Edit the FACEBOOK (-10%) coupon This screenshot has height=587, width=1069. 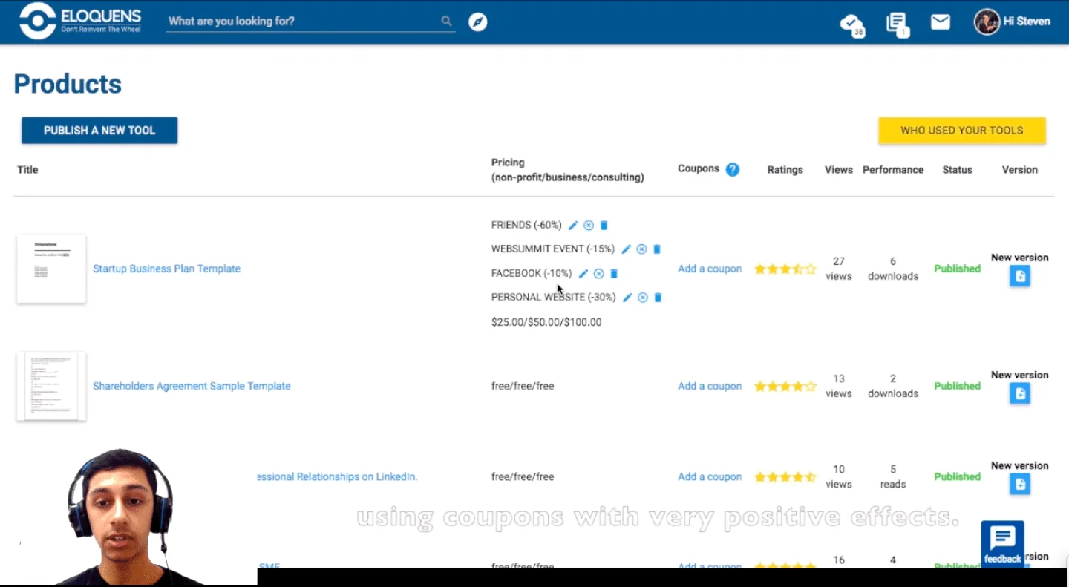(x=583, y=274)
